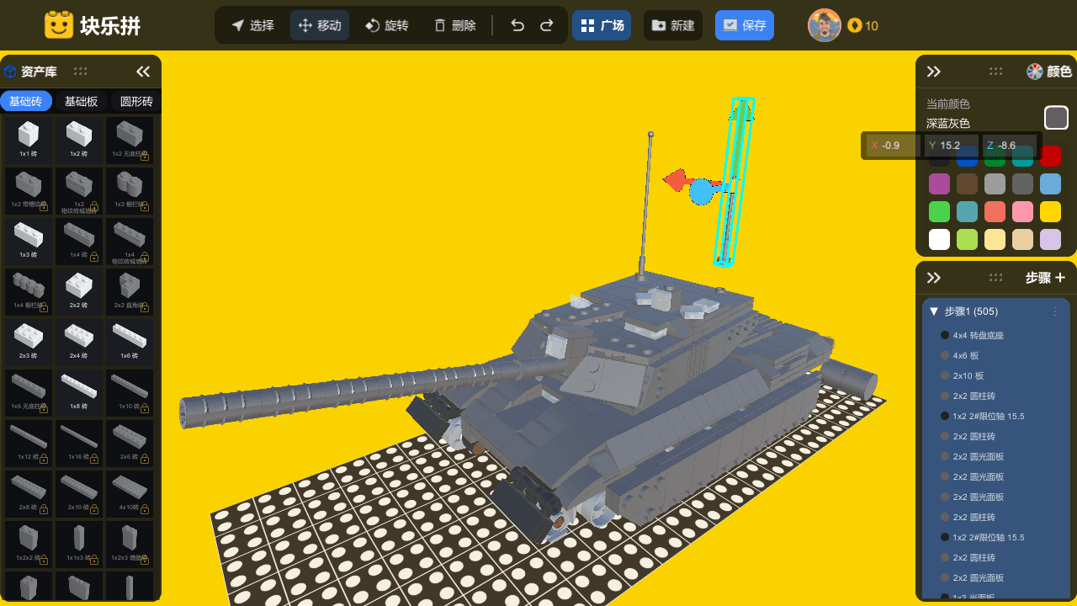Activate the 移动 (move) tool
The width and height of the screenshot is (1077, 606).
[x=320, y=25]
